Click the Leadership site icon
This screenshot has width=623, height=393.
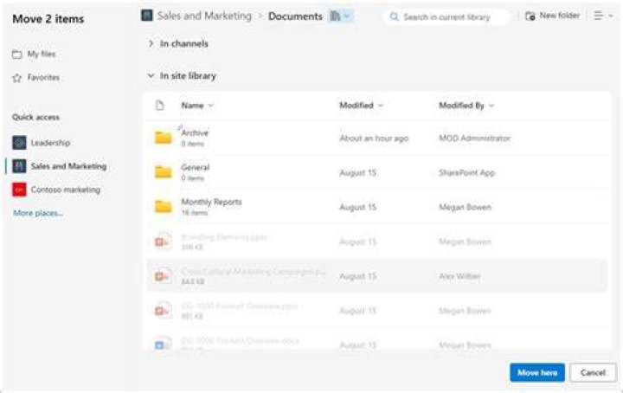tap(19, 143)
